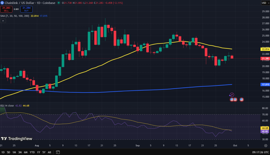Click the TradingView logo
270x155 pixels.
tap(16, 139)
